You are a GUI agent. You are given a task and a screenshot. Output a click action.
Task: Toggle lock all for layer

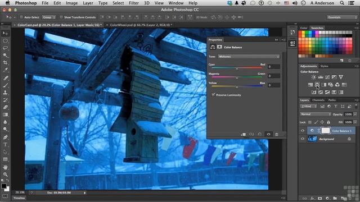pos(328,122)
